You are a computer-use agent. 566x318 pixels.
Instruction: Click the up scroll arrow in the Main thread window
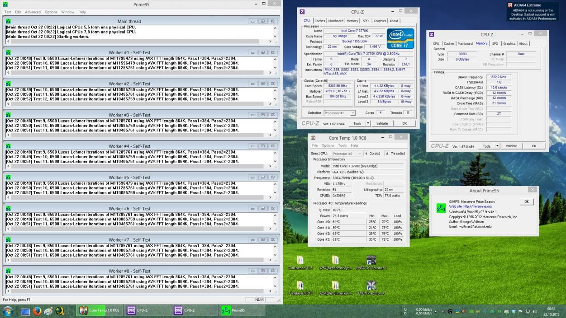coord(275,27)
